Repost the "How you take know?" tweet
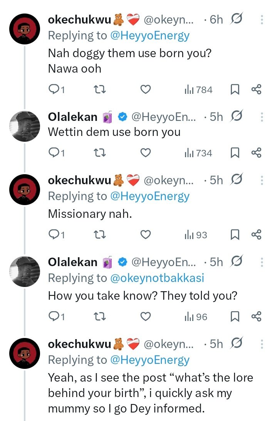277x421 pixels. pyautogui.click(x=100, y=317)
